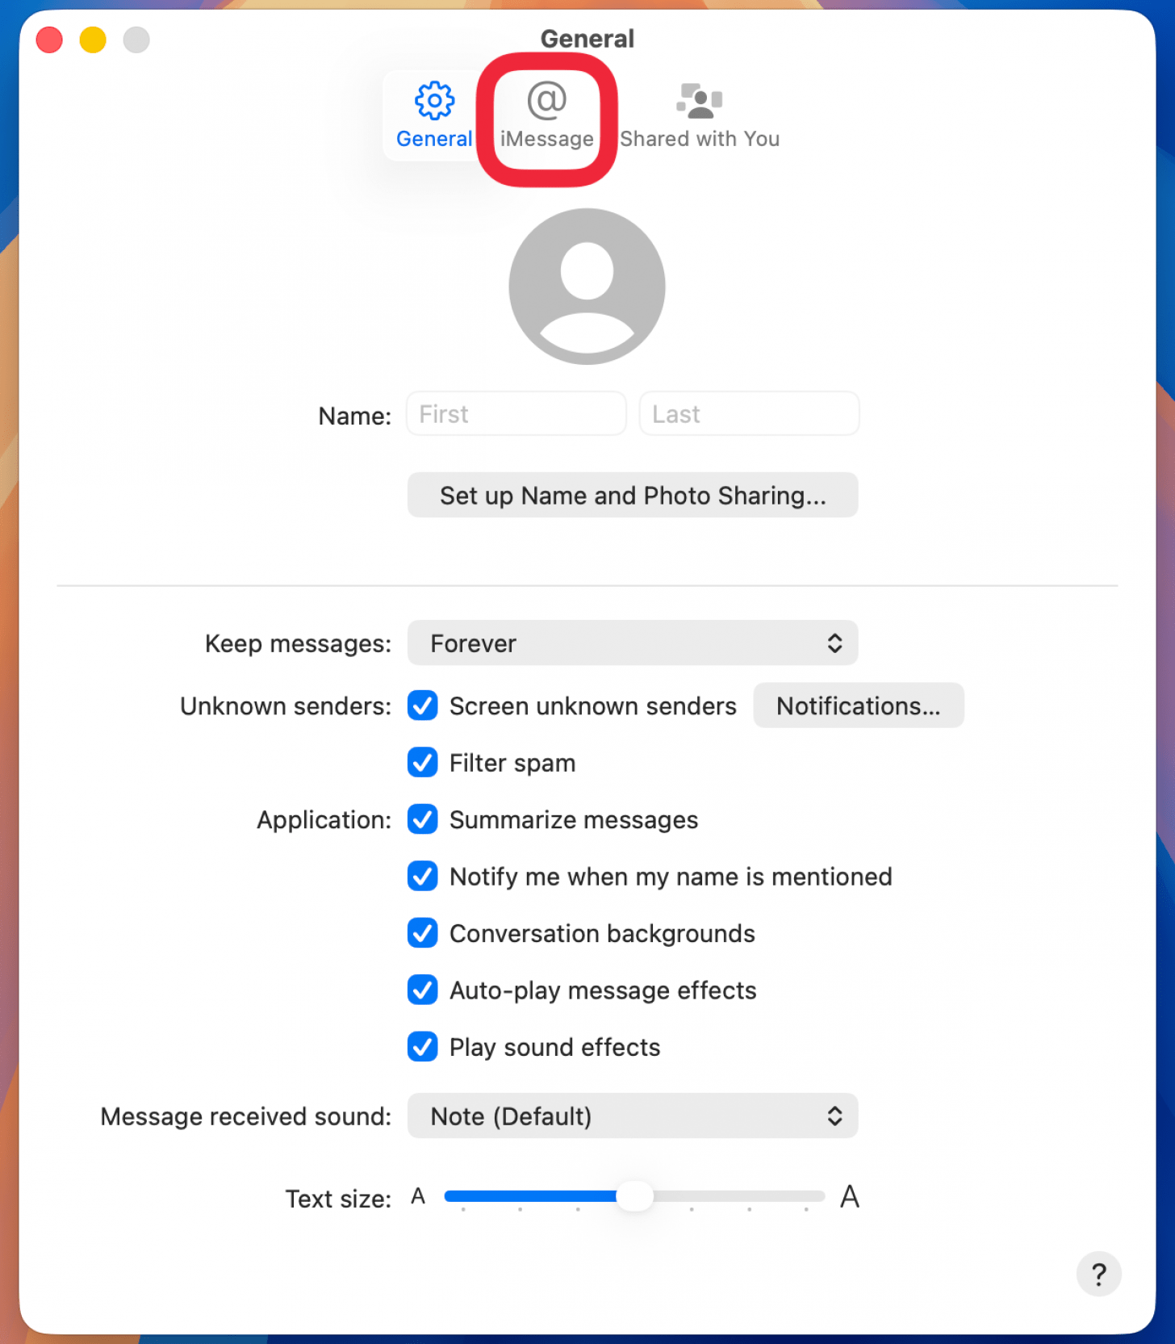Image resolution: width=1175 pixels, height=1344 pixels.
Task: Open help with the question mark button
Action: (1098, 1275)
